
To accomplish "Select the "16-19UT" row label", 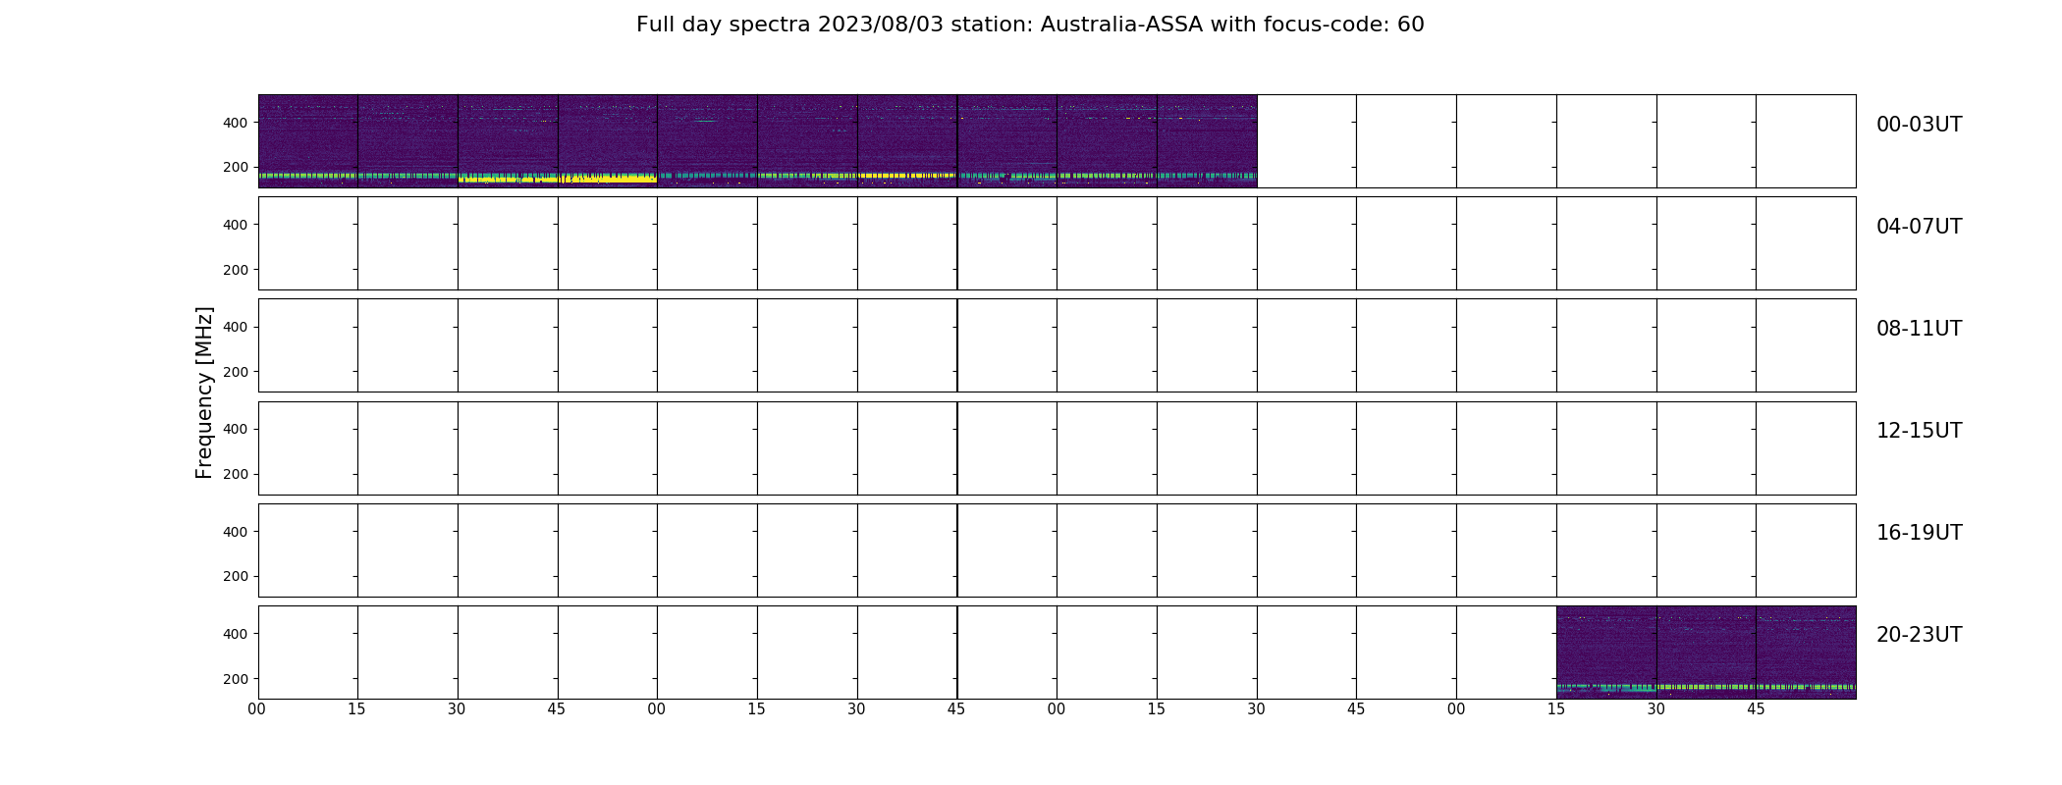I will click(x=1919, y=533).
